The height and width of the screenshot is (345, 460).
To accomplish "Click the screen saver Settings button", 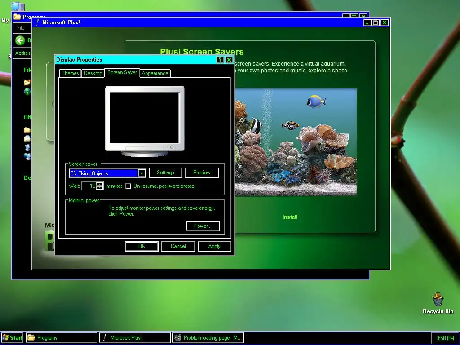I will point(165,172).
